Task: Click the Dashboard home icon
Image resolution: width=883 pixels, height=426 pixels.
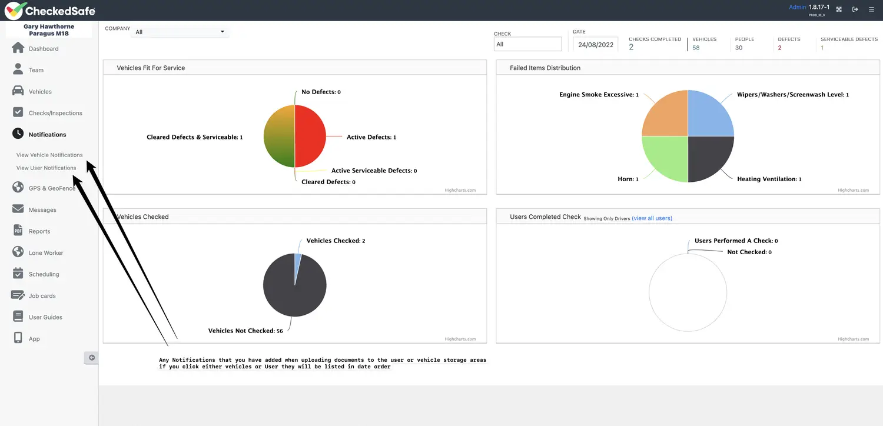Action: click(x=18, y=48)
